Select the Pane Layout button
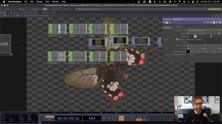Image resolution: width=222 pixels, height=124 pixels. 14,12
